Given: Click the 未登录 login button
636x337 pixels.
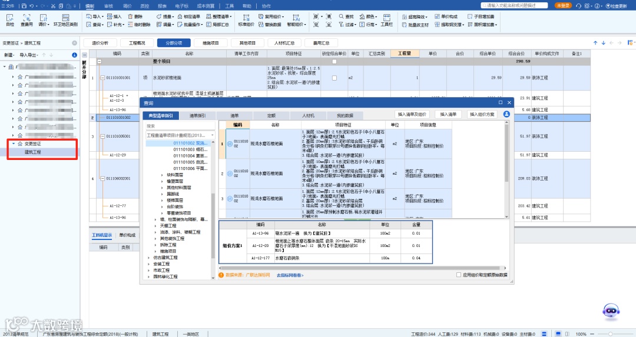Looking at the screenshot, I should pos(563,6).
